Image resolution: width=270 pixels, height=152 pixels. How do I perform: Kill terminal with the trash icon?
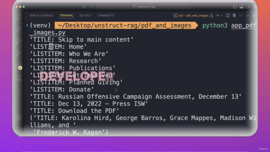click(234, 16)
